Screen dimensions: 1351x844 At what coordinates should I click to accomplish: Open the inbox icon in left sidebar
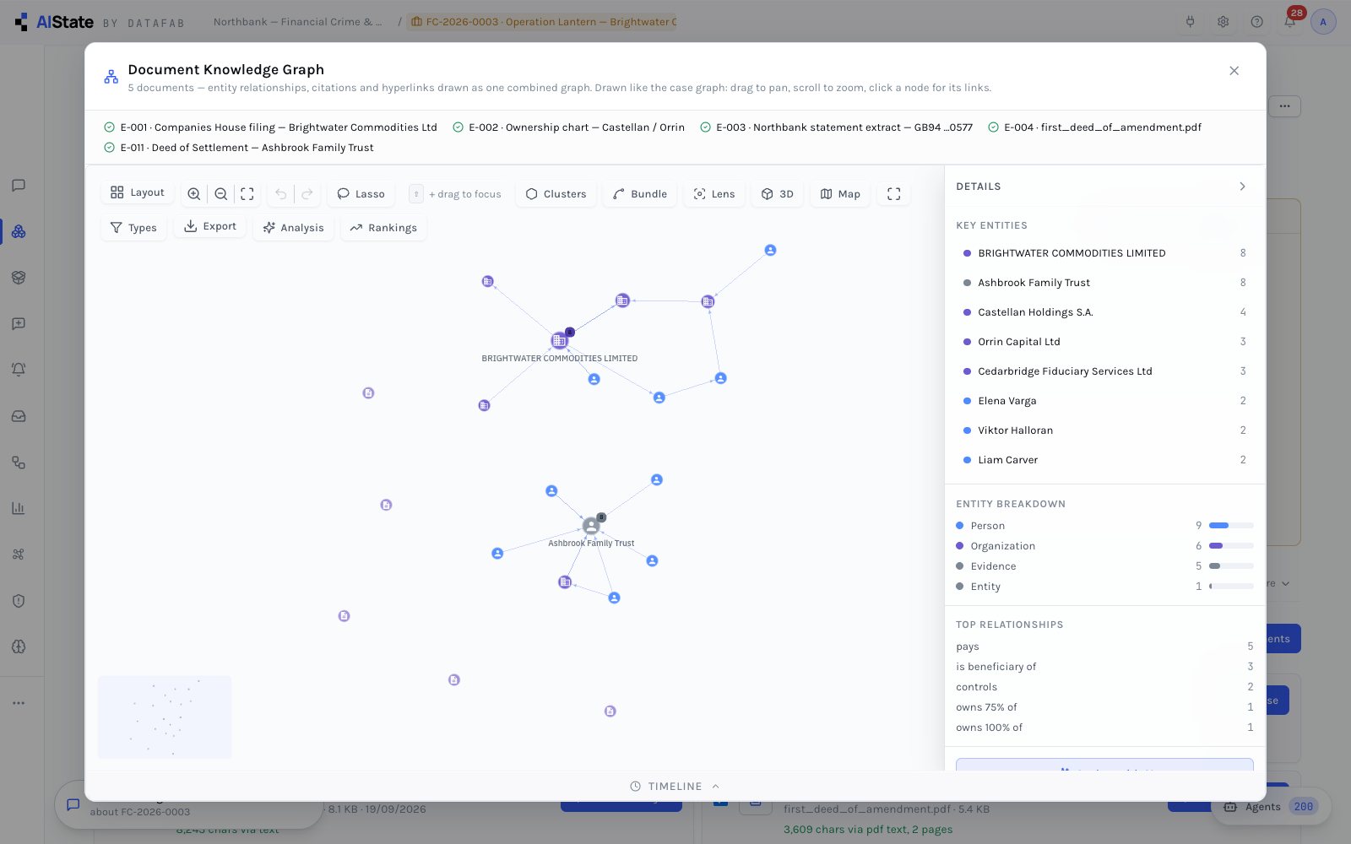19,416
